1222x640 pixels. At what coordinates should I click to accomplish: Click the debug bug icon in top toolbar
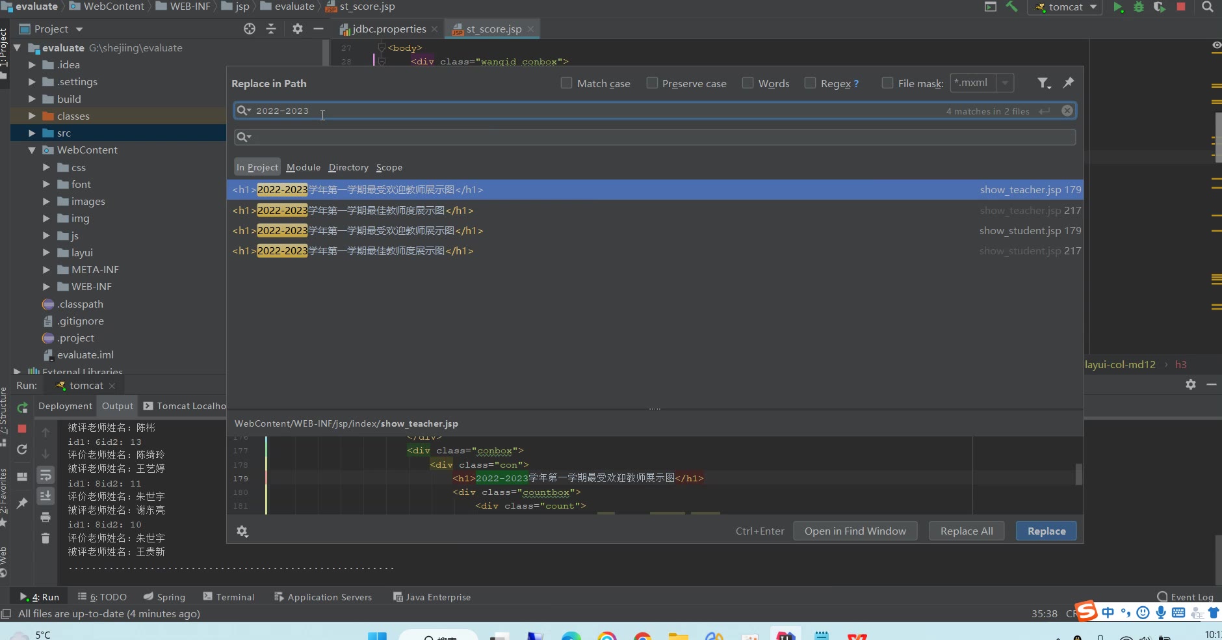[1139, 7]
